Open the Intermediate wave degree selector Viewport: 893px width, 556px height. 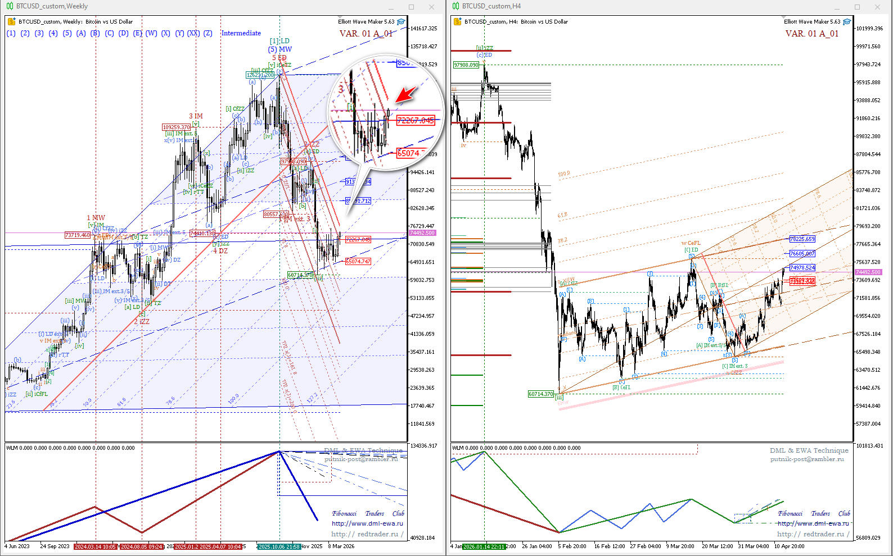[241, 33]
